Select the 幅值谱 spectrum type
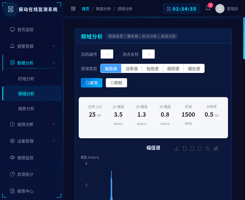This screenshot has width=245, height=200. click(111, 69)
